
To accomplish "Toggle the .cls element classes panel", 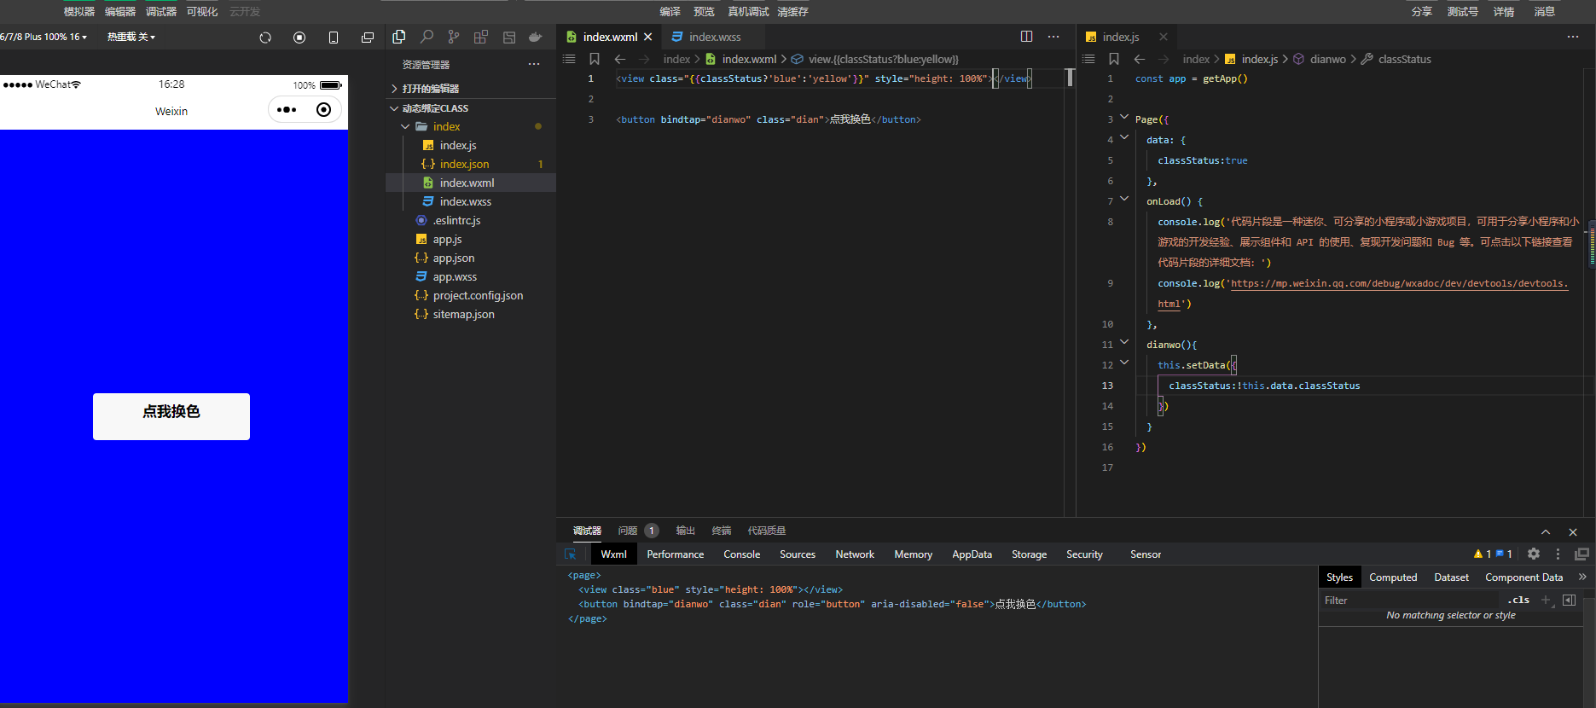I will pyautogui.click(x=1518, y=600).
